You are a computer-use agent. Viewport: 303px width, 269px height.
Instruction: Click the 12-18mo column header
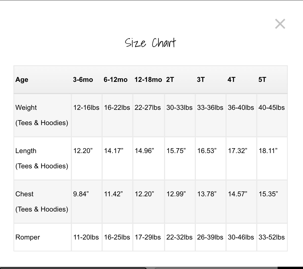click(x=148, y=80)
